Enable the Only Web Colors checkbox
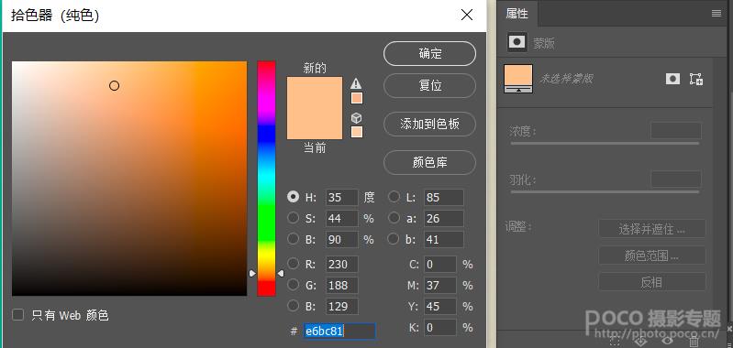This screenshot has height=348, width=733. (17, 315)
